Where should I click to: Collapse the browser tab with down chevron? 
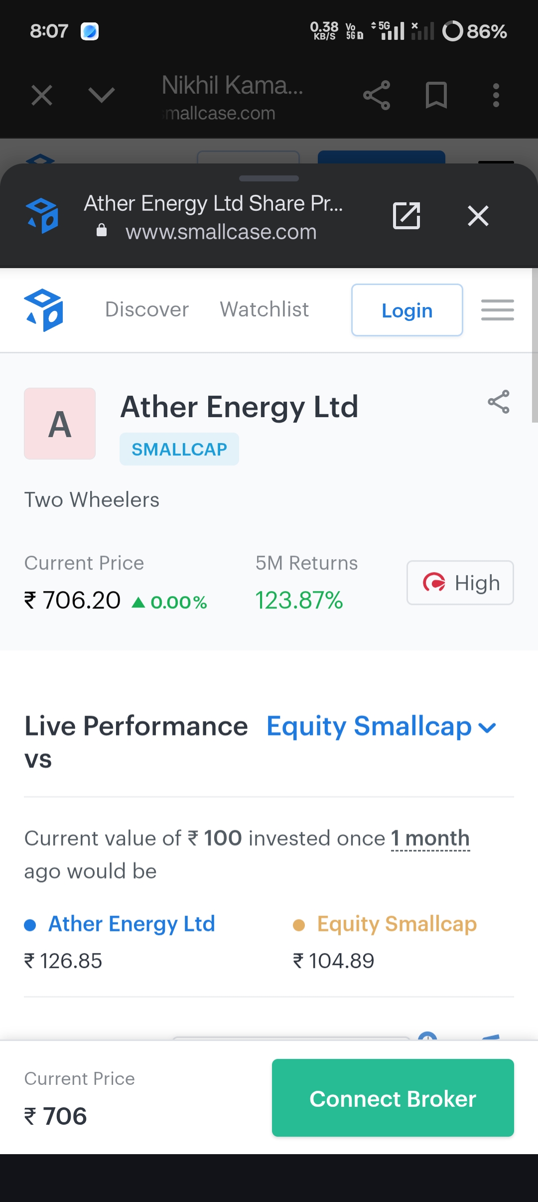pyautogui.click(x=102, y=95)
